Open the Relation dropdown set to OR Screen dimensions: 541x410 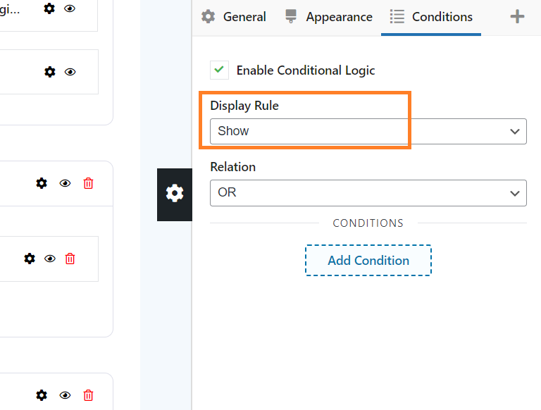(368, 193)
